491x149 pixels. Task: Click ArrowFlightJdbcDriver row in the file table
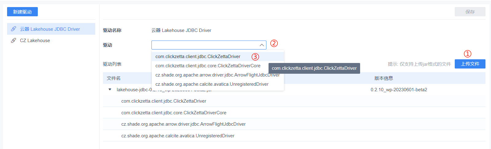point(183,124)
